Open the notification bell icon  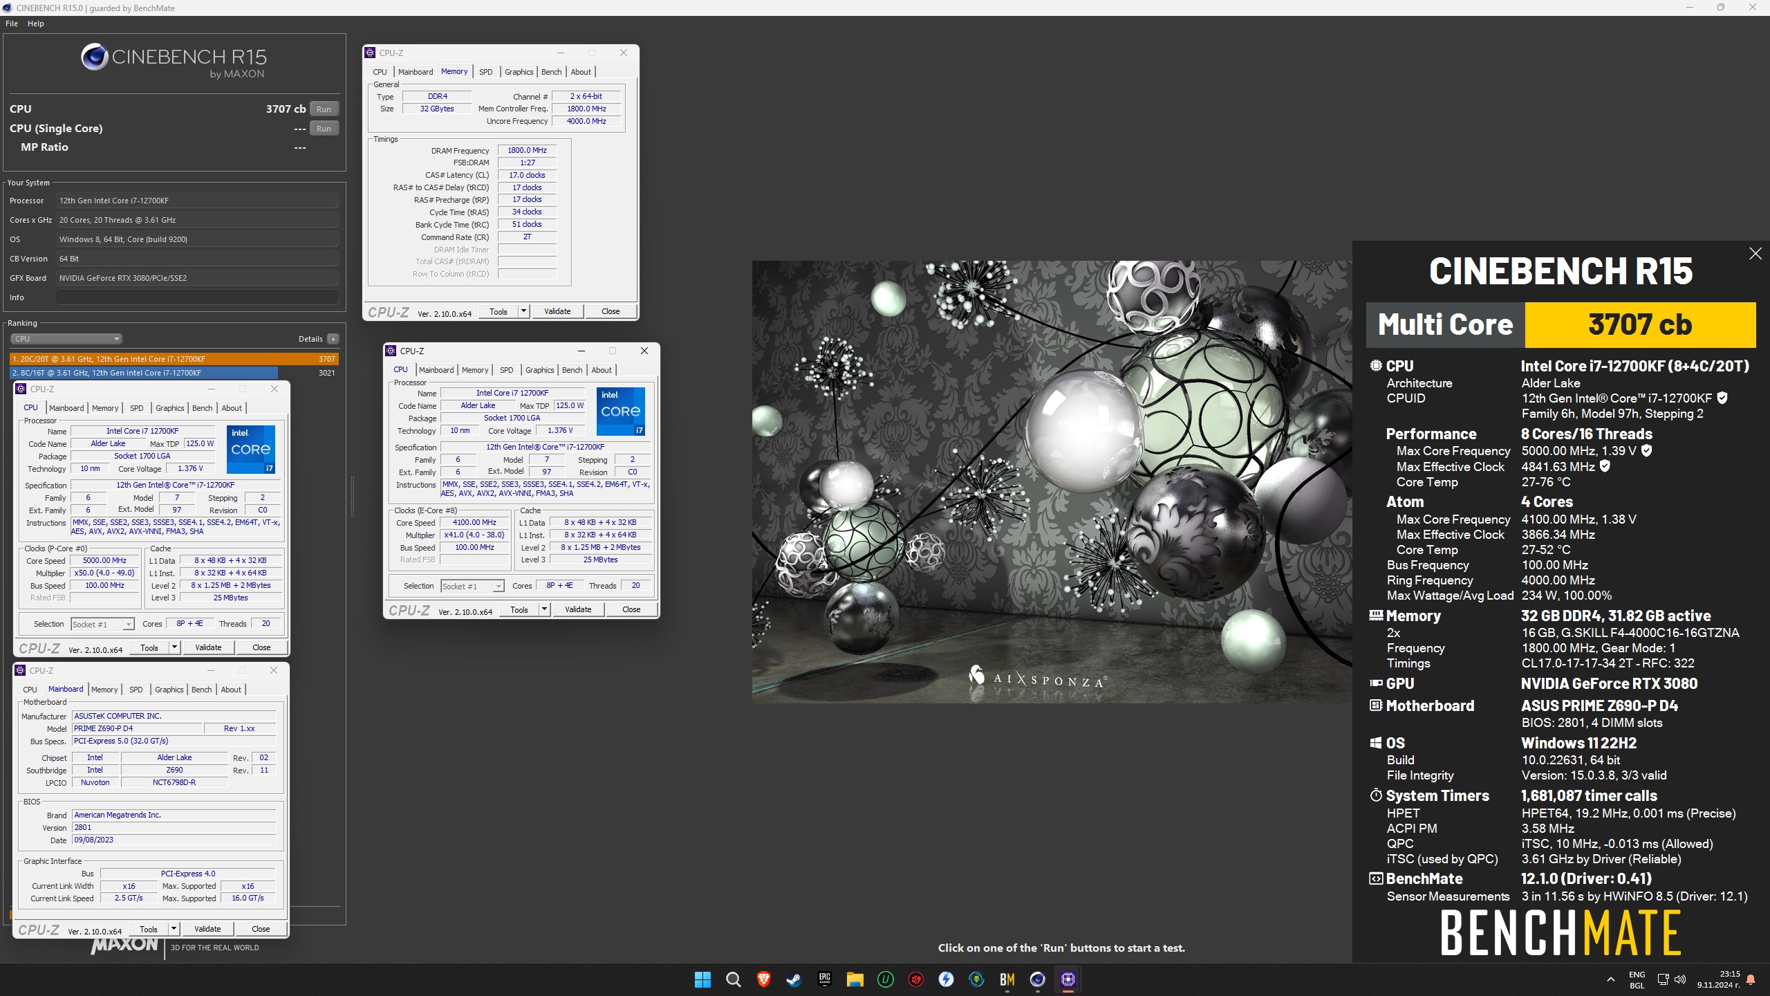(1751, 979)
